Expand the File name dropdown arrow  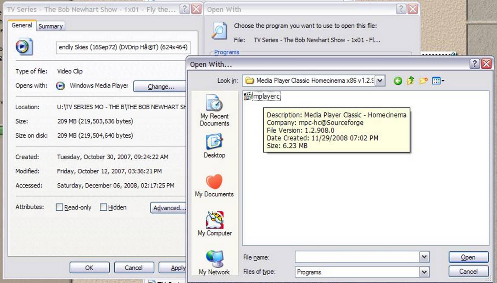point(424,257)
